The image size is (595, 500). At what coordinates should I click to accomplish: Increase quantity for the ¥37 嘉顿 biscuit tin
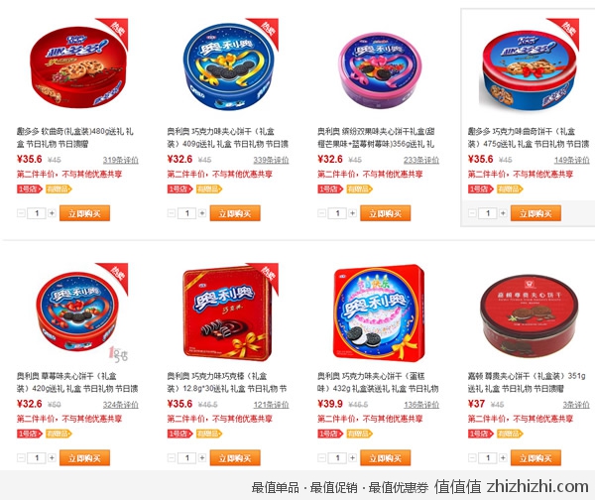coord(503,458)
